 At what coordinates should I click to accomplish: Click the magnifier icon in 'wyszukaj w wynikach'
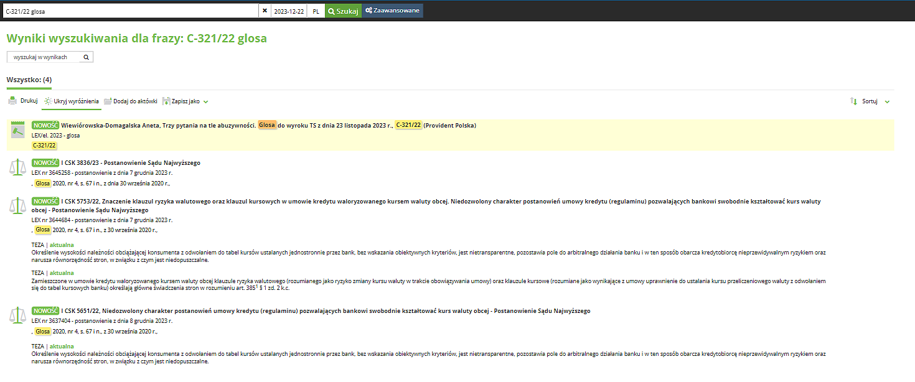[87, 57]
